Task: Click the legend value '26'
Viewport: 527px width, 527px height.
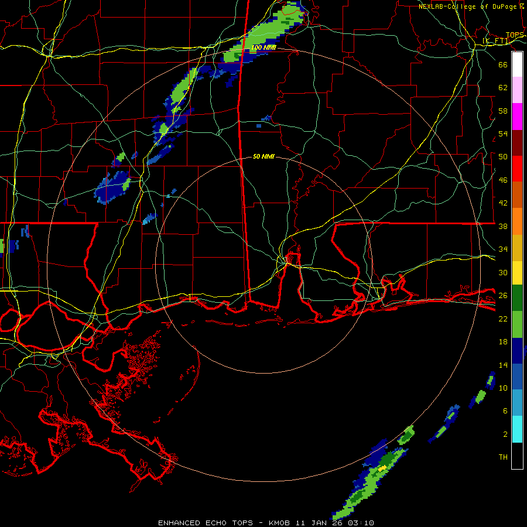Action: point(503,296)
